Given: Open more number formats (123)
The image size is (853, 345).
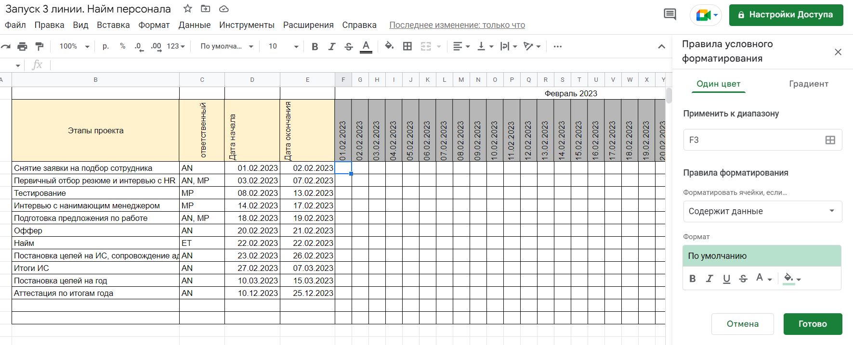Looking at the screenshot, I should 176,46.
